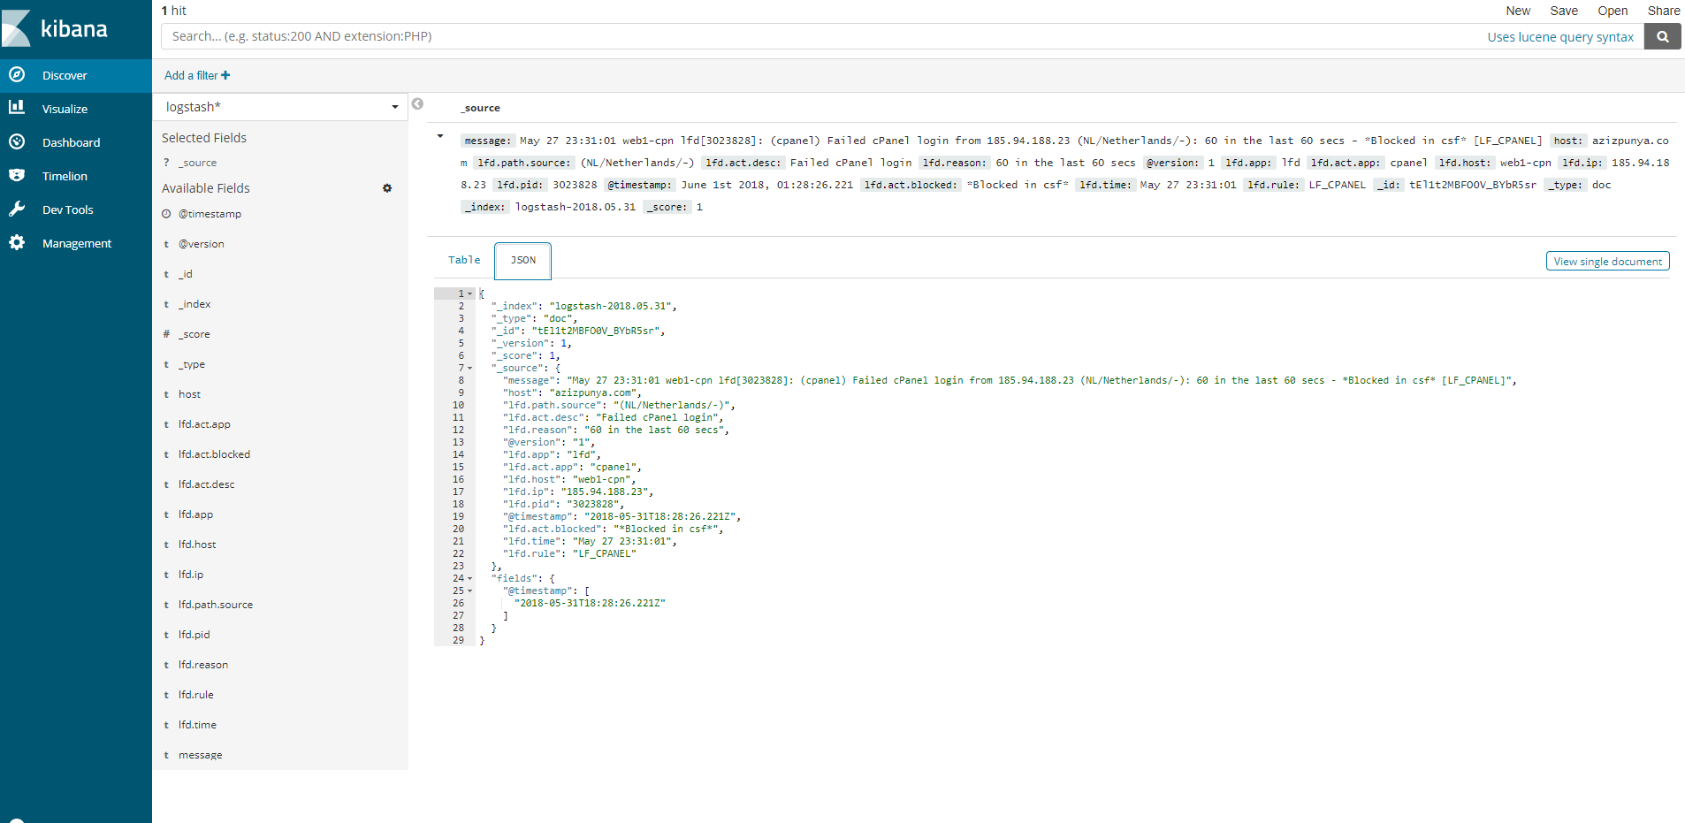Open Timelion via its mask icon

pyautogui.click(x=17, y=175)
